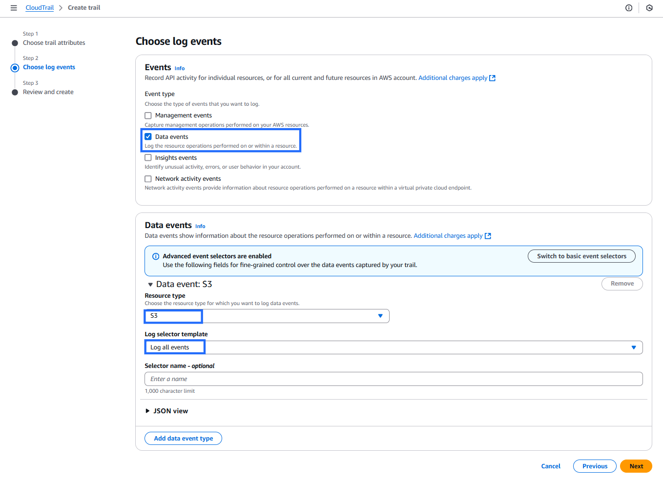Open the Resource type S3 dropdown

(267, 316)
